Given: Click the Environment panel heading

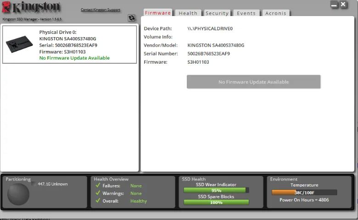Looking at the screenshot, I should tap(284, 179).
